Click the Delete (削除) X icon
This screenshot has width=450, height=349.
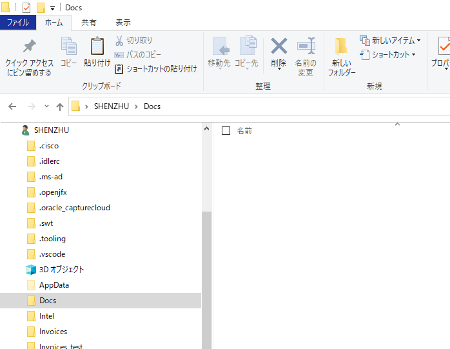coord(279,46)
